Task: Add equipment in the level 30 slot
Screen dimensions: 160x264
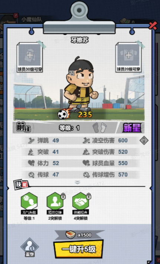Action: pos(30,57)
